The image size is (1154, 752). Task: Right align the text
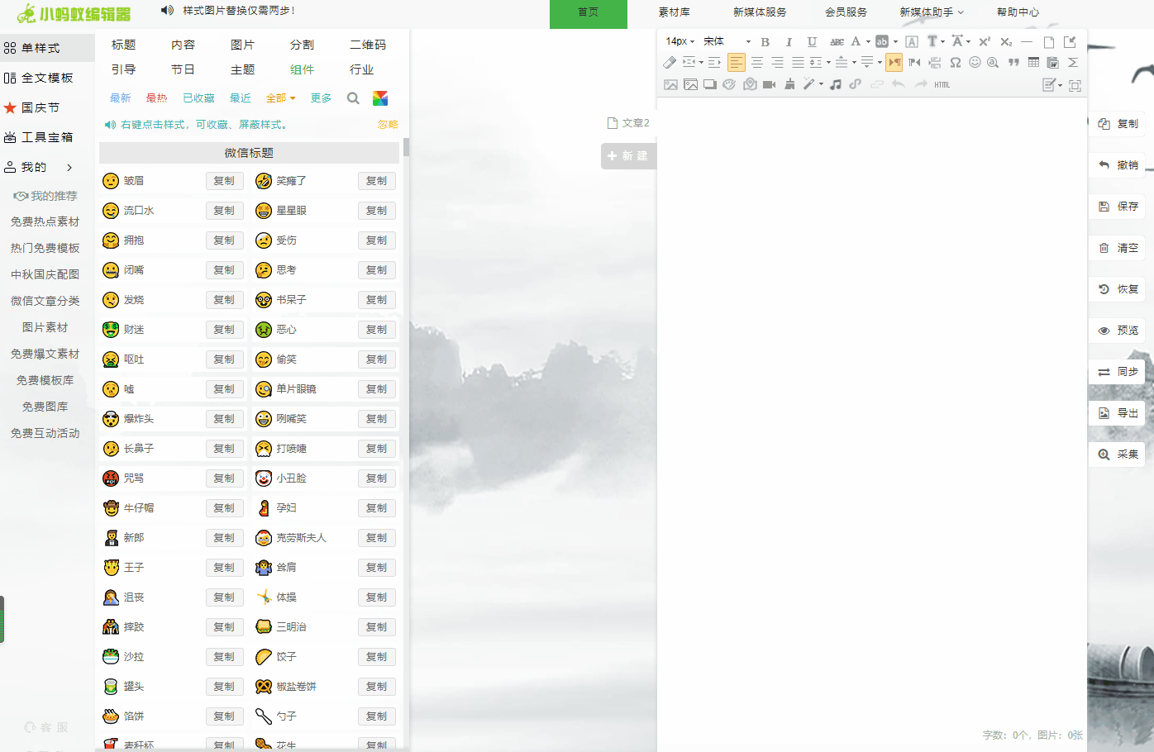(x=777, y=62)
